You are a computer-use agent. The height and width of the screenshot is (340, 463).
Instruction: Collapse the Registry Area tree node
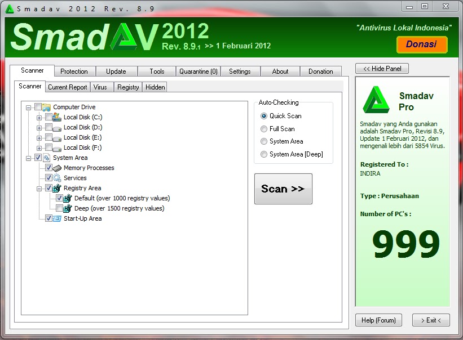39,188
